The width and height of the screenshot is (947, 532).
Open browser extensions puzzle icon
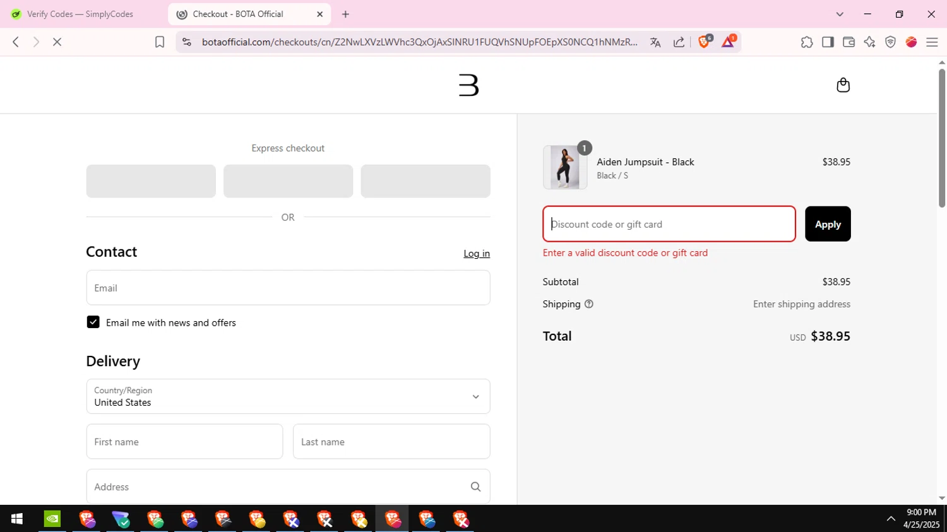pos(807,42)
